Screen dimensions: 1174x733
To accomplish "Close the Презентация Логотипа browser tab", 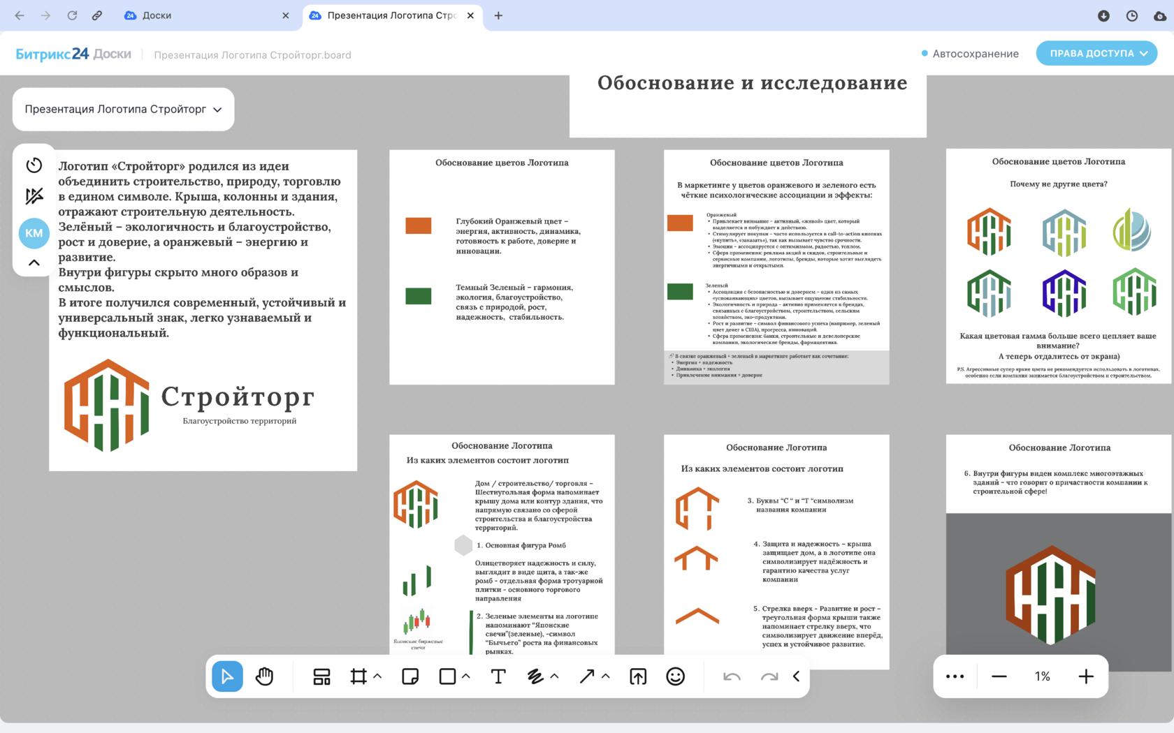I will pyautogui.click(x=470, y=15).
